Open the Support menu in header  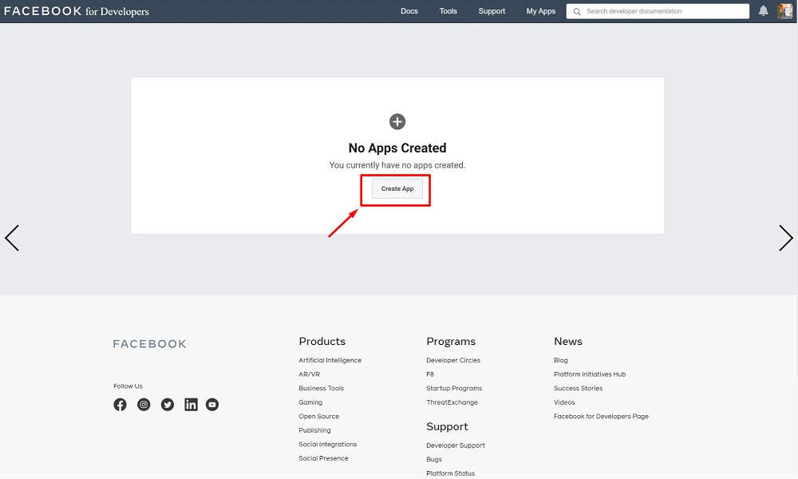click(x=492, y=11)
